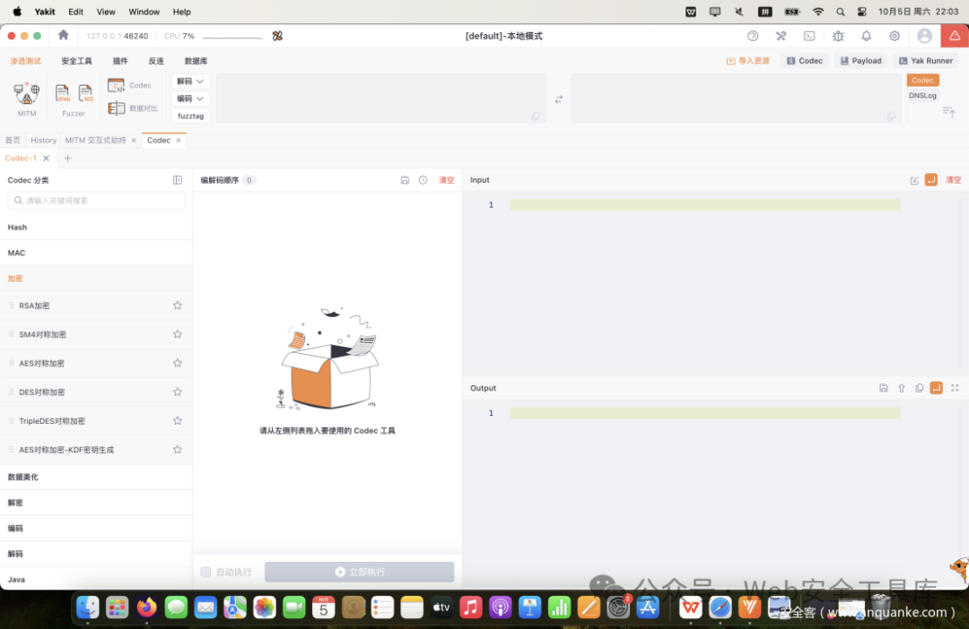Favorite TripleDES对称加密 with its star
Viewport: 969px width, 629px height.
click(x=178, y=421)
